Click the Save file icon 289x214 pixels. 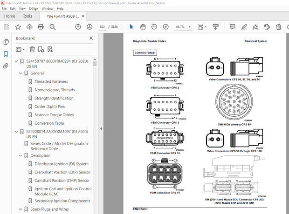coord(7,27)
